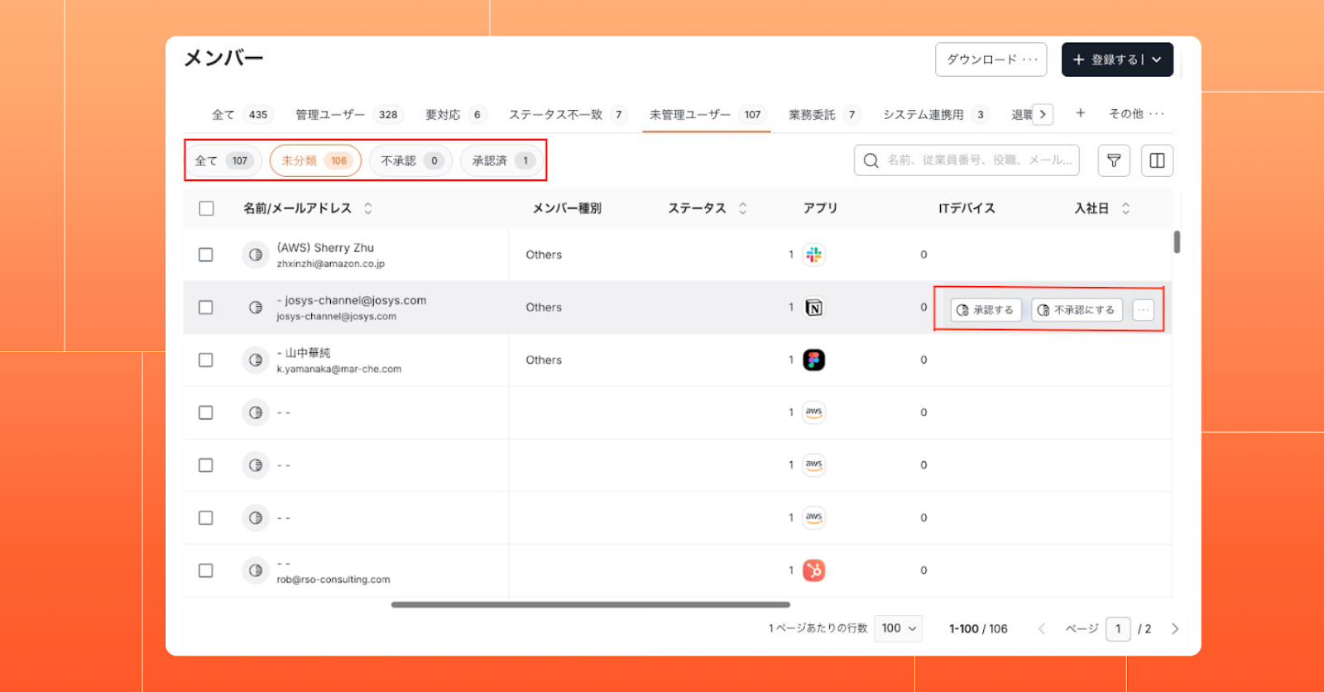Screen dimensions: 1324x692
Task: Check the (AWS) Sherry Zhu row checkbox
Action: 206,255
